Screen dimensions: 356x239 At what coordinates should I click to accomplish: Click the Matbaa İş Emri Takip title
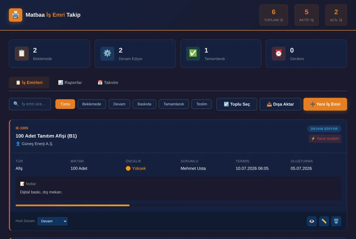click(x=53, y=15)
